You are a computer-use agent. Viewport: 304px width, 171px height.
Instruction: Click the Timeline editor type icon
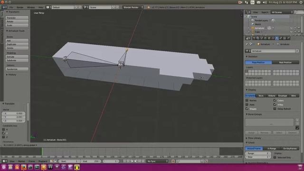(4, 161)
